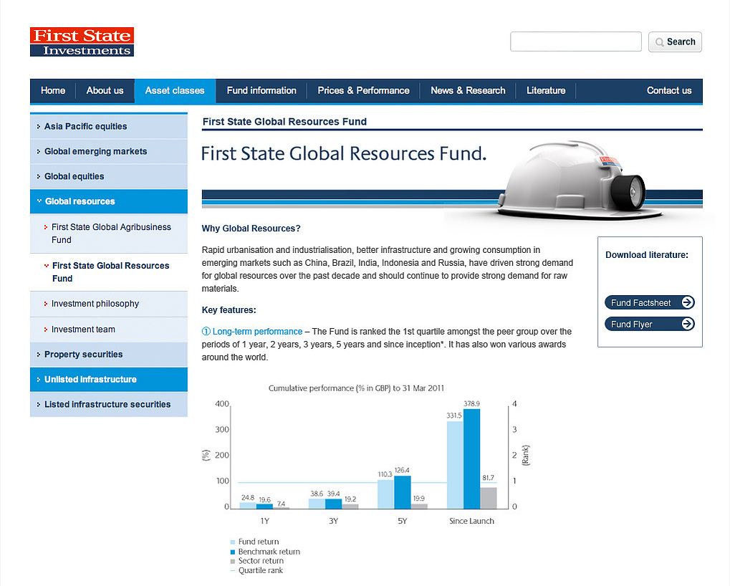The width and height of the screenshot is (730, 586).
Task: Click the Fund return legend swatch
Action: 233,542
